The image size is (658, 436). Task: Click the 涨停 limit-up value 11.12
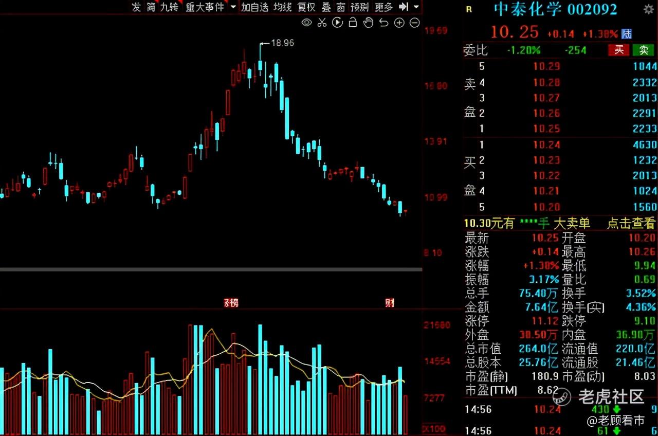click(546, 321)
